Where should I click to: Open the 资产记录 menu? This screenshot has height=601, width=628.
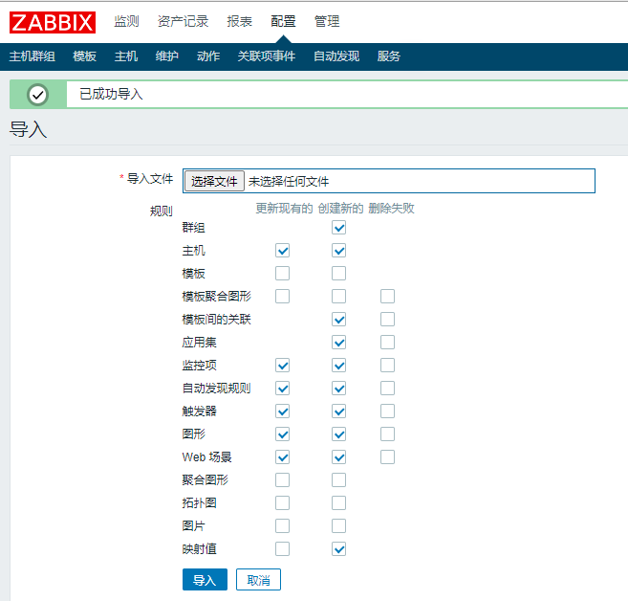click(x=183, y=21)
